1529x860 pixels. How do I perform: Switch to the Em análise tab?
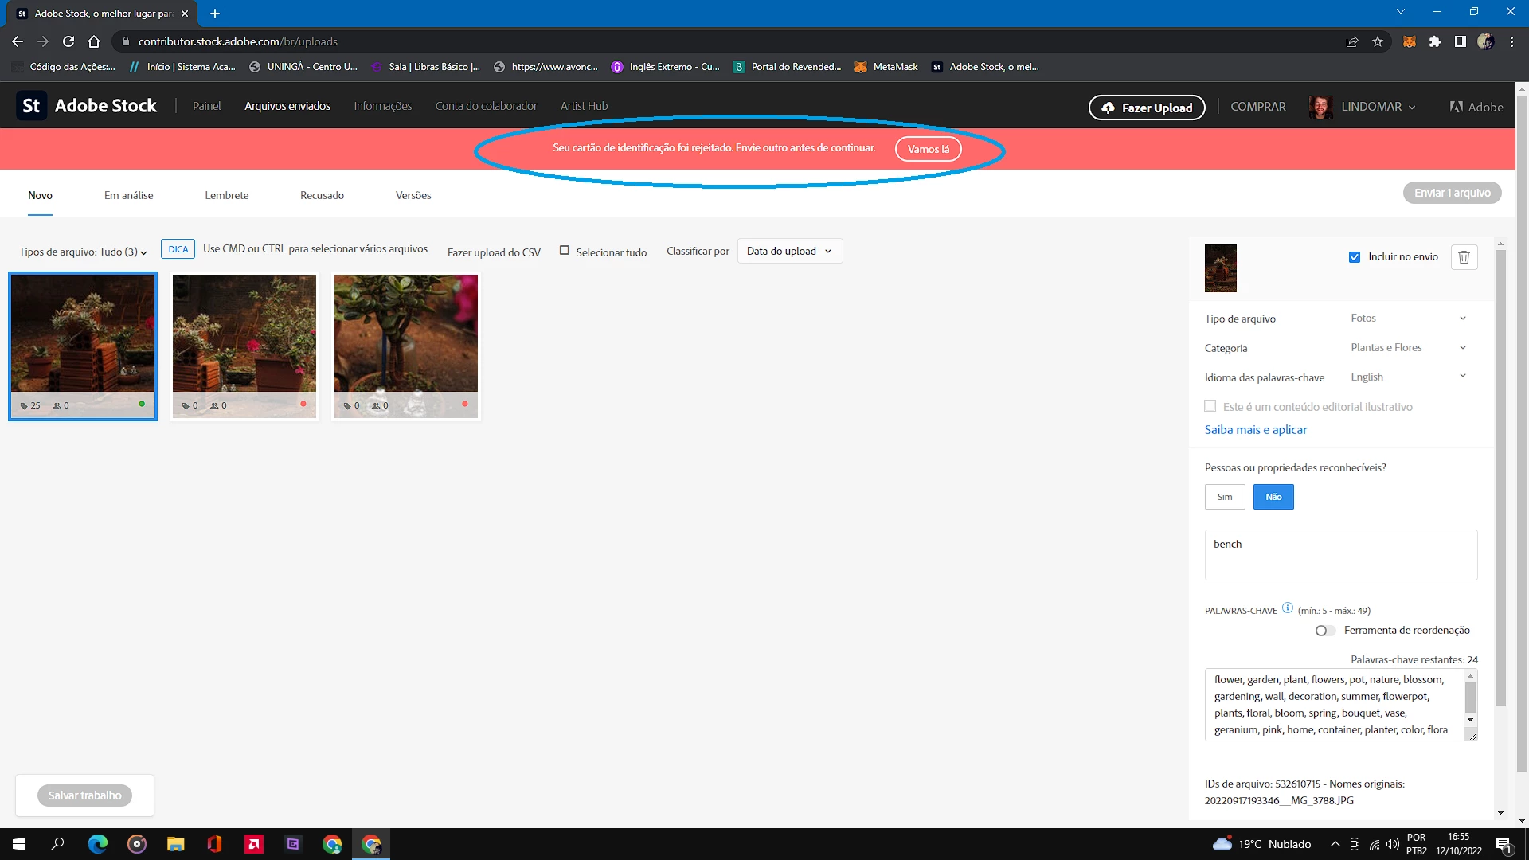click(x=128, y=195)
